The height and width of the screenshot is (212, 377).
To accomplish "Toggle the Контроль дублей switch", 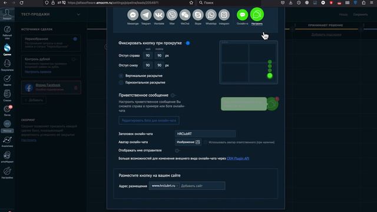I will [x=74, y=59].
